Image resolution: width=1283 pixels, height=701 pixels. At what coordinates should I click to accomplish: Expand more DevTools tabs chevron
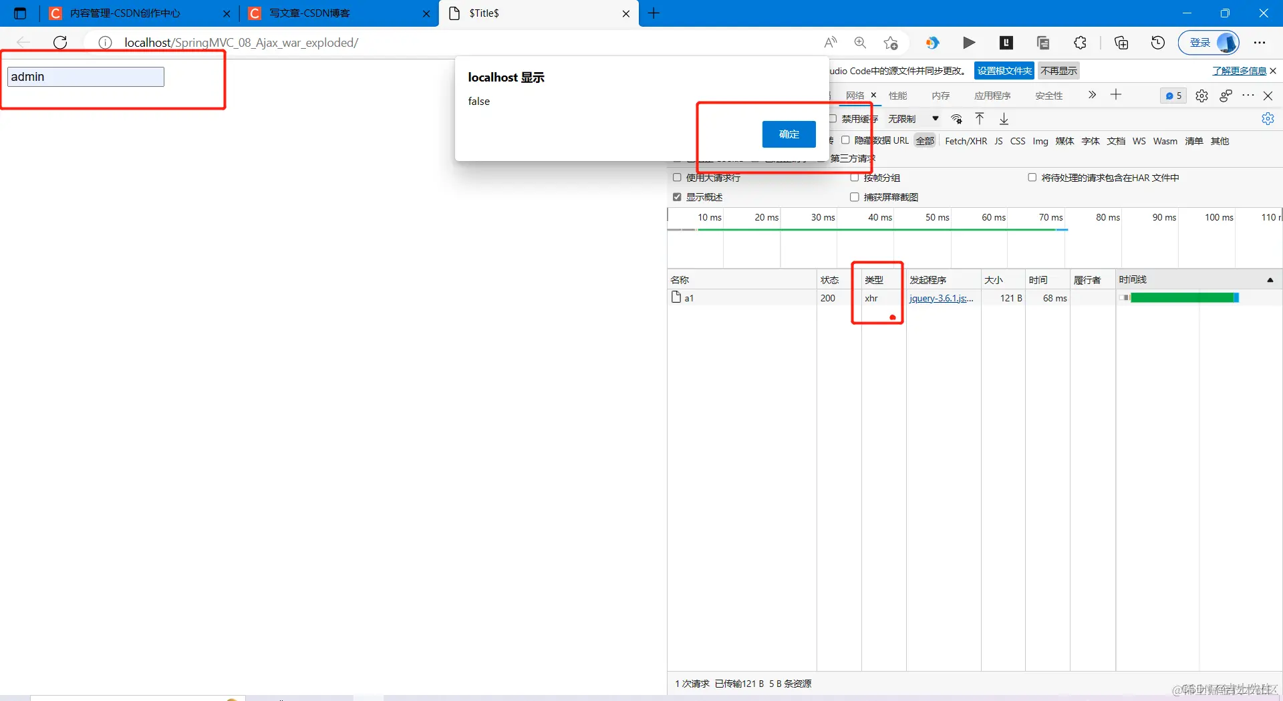point(1092,95)
